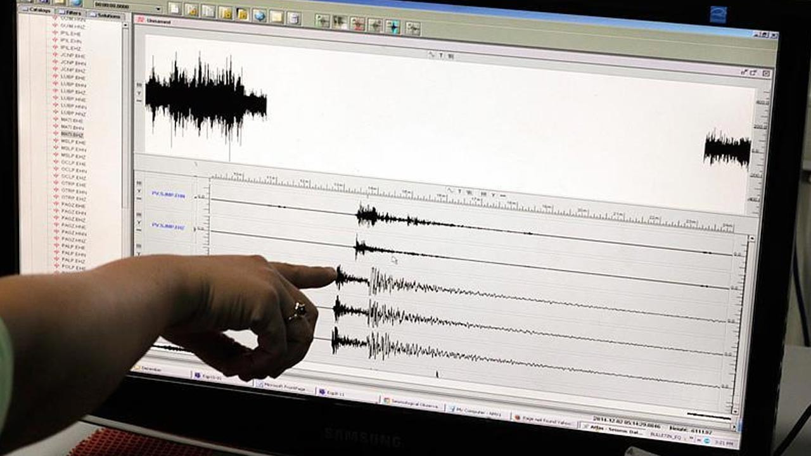811x456 pixels.
Task: Click the globe icon in the toolbar
Action: (260, 15)
